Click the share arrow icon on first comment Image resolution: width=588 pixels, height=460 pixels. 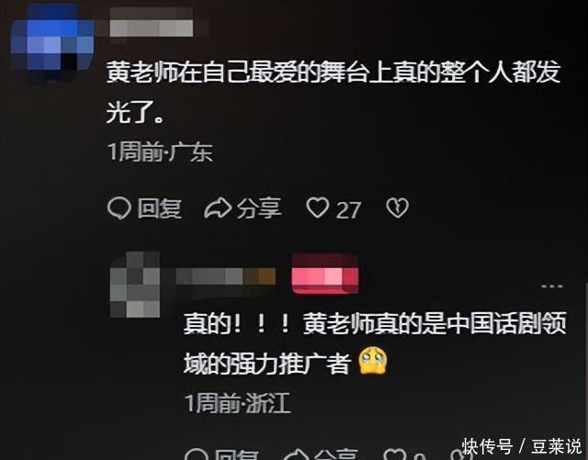point(218,208)
